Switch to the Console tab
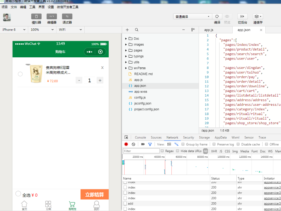Viewport: 281px width, 211px height. [140, 137]
